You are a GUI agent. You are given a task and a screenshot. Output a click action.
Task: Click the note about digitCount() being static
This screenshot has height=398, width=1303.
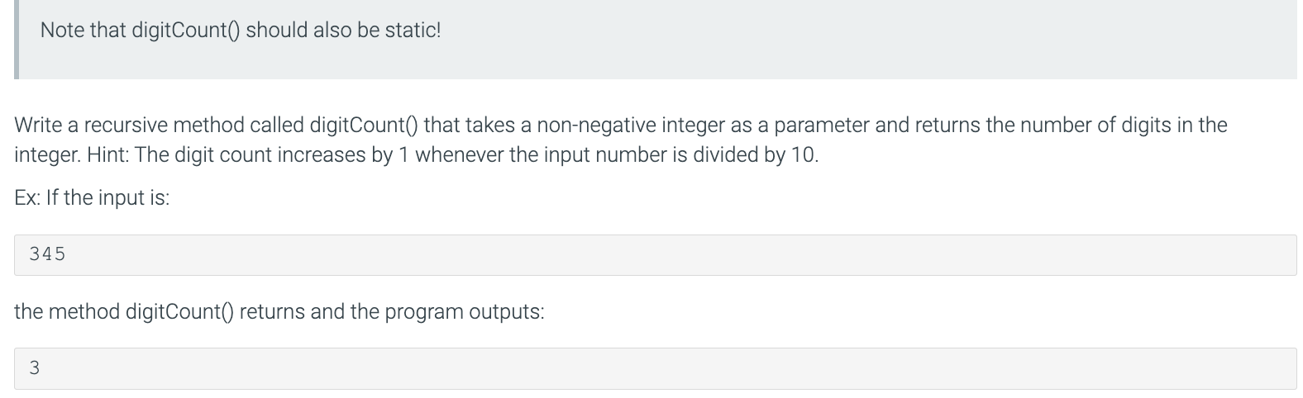tap(241, 31)
